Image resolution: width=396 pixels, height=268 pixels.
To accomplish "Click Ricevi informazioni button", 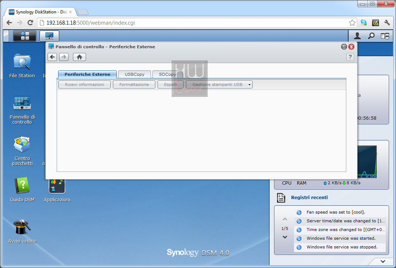I will [x=85, y=84].
